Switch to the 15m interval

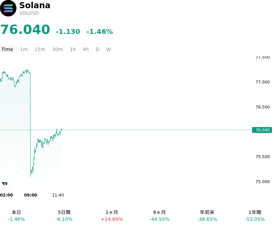[x=40, y=49]
